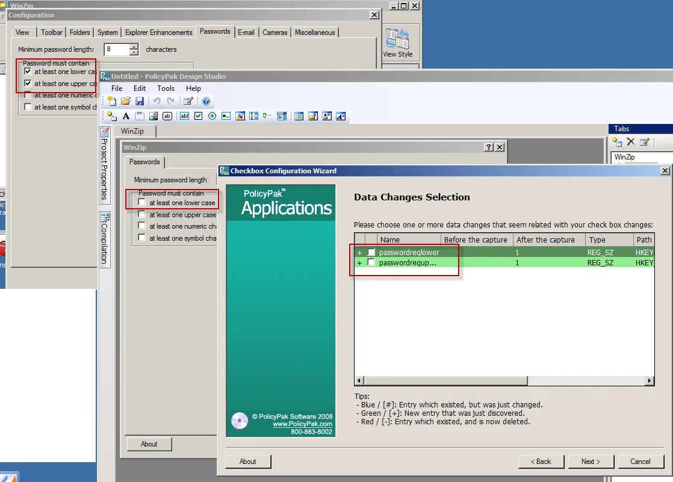673x482 pixels.
Task: Edit the selected tab in Tabs panel
Action: [x=644, y=142]
